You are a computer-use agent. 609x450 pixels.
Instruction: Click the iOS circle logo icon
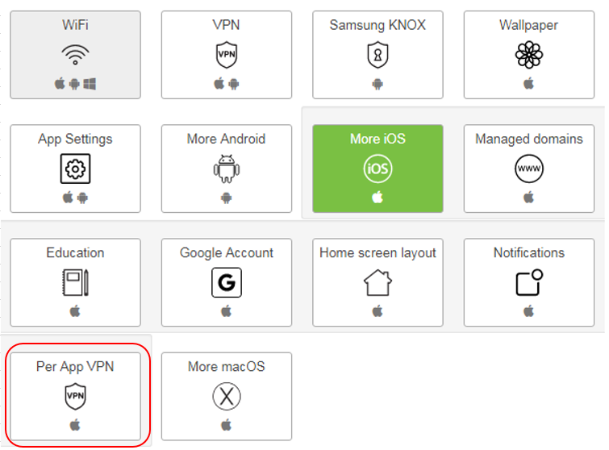(x=377, y=169)
